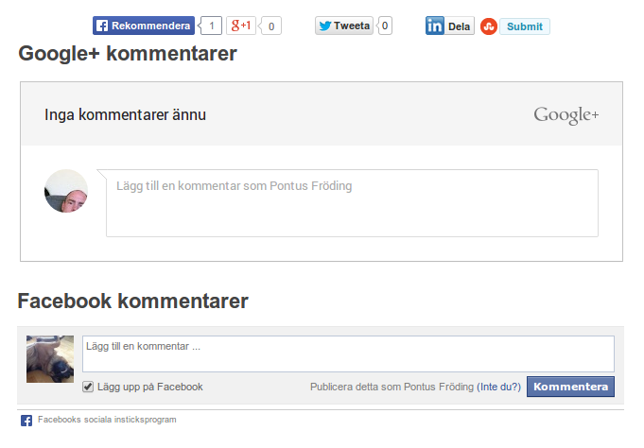Focus the Google+ comment text box
Image resolution: width=644 pixels, height=448 pixels.
tap(352, 203)
